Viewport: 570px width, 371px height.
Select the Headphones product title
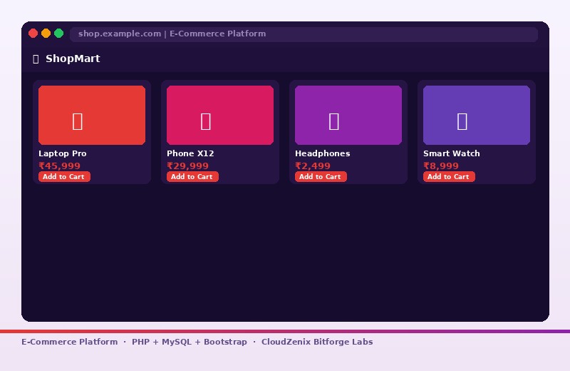point(323,153)
